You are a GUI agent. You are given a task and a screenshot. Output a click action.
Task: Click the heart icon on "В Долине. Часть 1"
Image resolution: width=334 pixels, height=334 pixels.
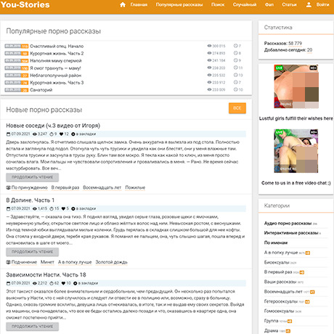[x=63, y=208]
